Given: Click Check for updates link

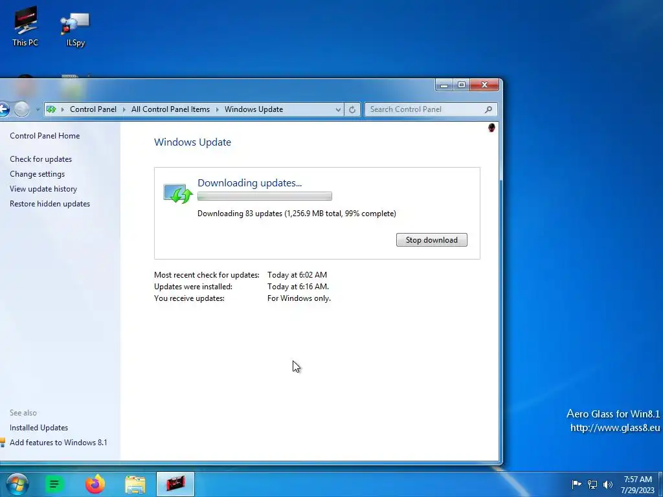Looking at the screenshot, I should (41, 159).
